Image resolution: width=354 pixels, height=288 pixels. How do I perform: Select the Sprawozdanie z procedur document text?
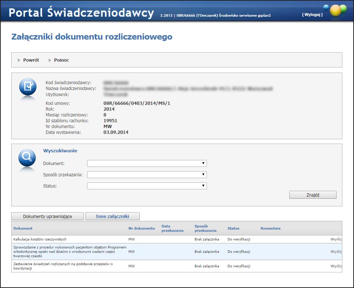point(70,251)
